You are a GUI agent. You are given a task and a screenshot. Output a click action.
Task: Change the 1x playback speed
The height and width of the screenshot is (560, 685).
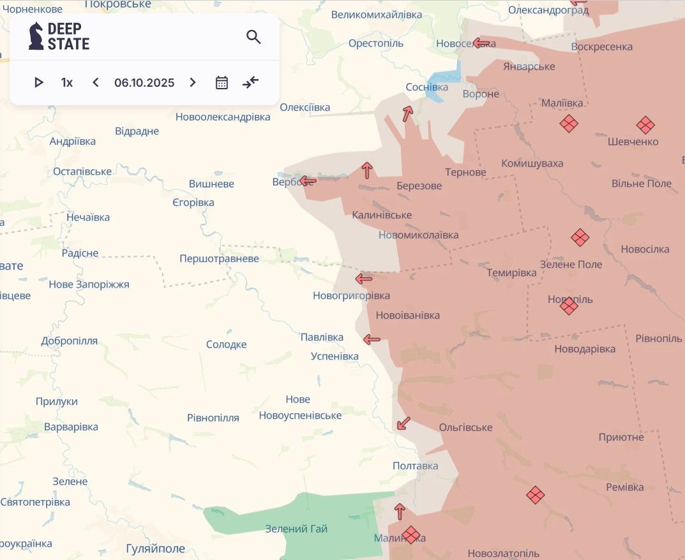click(x=67, y=82)
